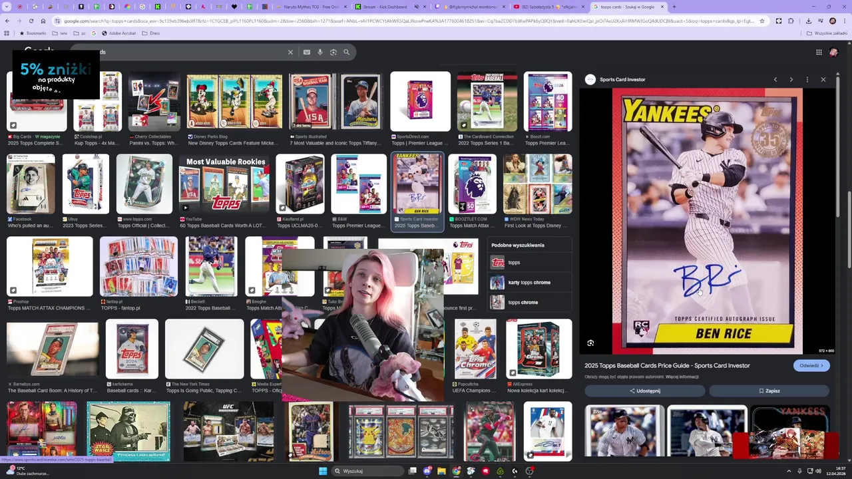Reload the page in Chrome

coord(31,21)
